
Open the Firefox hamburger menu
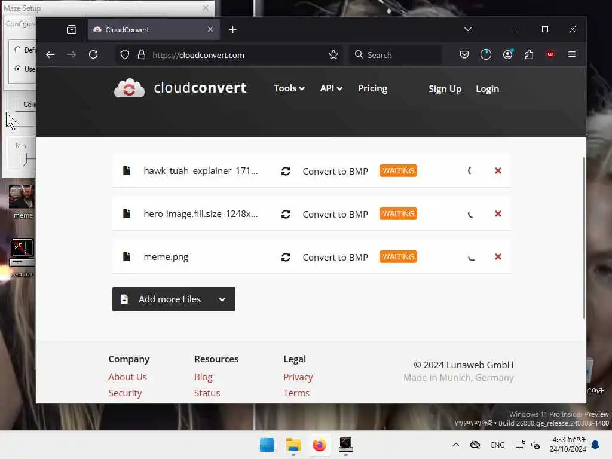pos(572,54)
